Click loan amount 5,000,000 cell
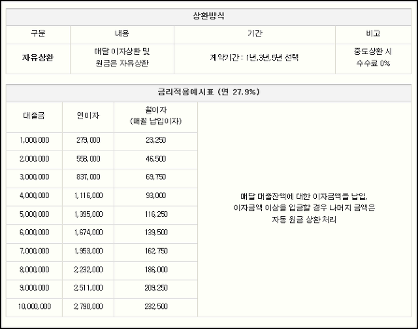 click(34, 215)
